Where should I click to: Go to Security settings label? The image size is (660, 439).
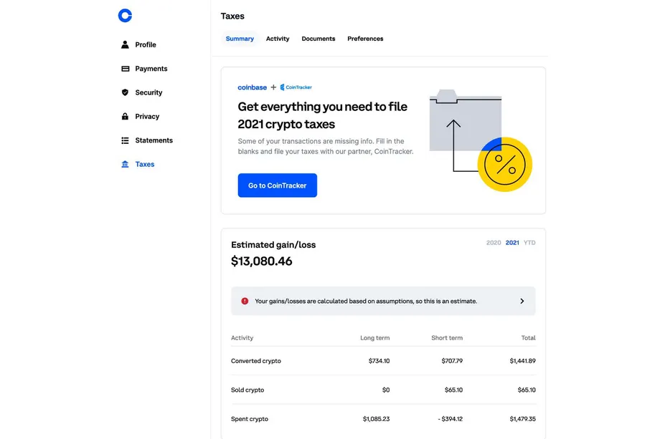(148, 92)
